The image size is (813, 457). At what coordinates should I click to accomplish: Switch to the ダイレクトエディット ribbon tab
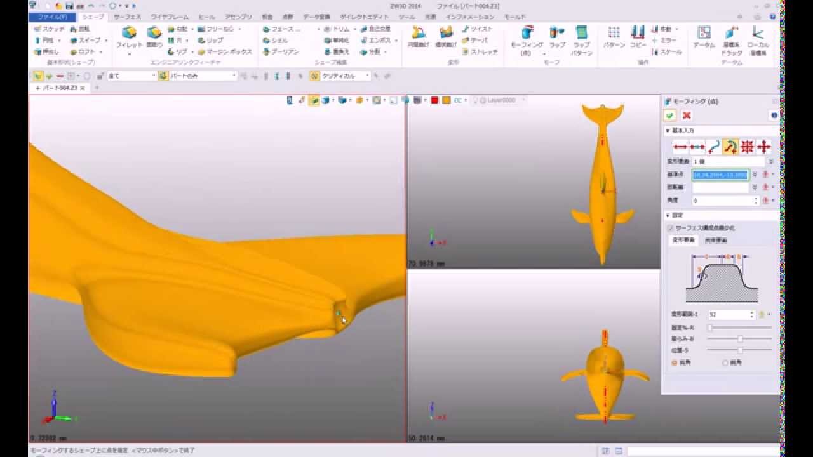tap(365, 17)
